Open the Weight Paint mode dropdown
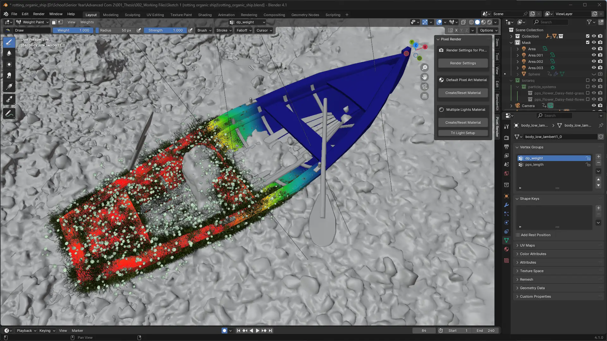The image size is (607, 341). point(33,22)
